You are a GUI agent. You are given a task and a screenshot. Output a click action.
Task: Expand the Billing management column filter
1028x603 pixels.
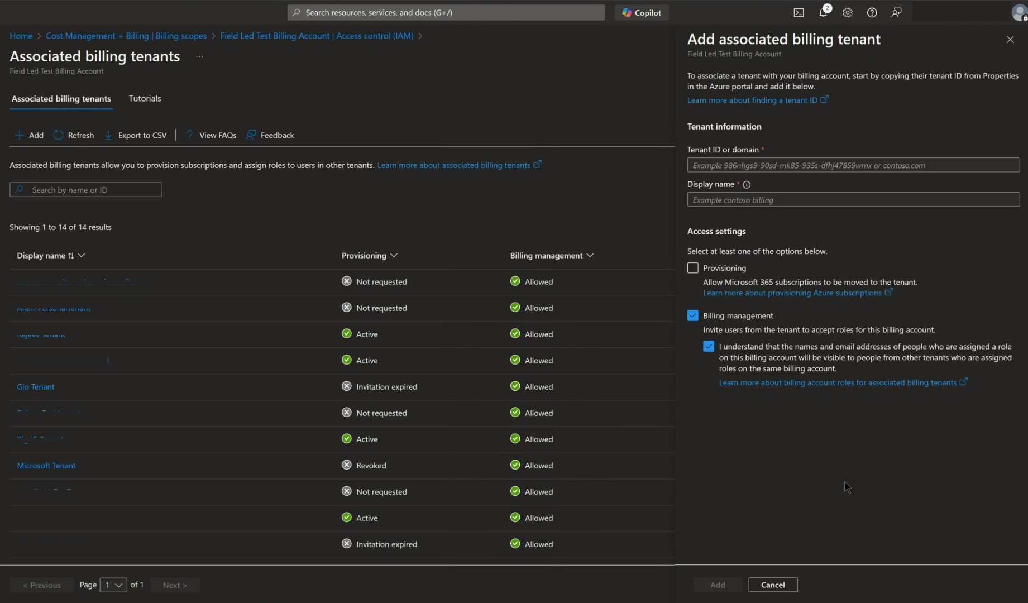(590, 255)
